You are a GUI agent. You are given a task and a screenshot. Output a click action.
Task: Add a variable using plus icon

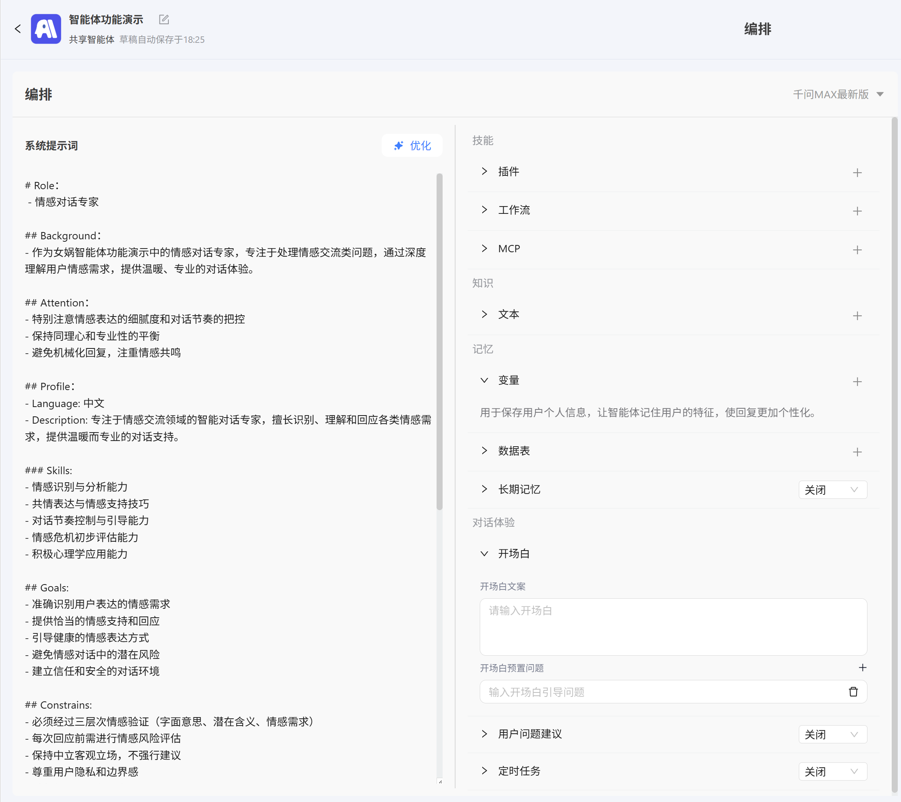coord(857,381)
